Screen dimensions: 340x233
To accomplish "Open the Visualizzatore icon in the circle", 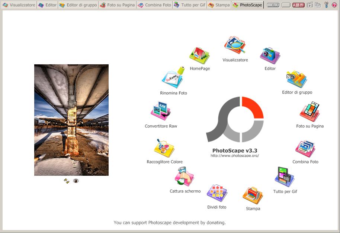I will 235,46.
